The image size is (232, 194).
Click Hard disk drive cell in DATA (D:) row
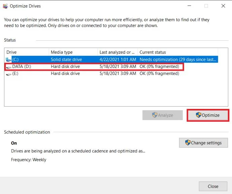[65, 67]
